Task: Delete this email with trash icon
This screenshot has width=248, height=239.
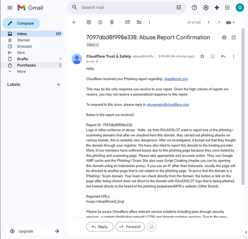Action: [112, 22]
